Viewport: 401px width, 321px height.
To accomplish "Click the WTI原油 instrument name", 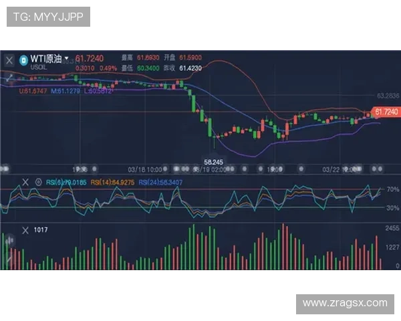I will coord(46,59).
